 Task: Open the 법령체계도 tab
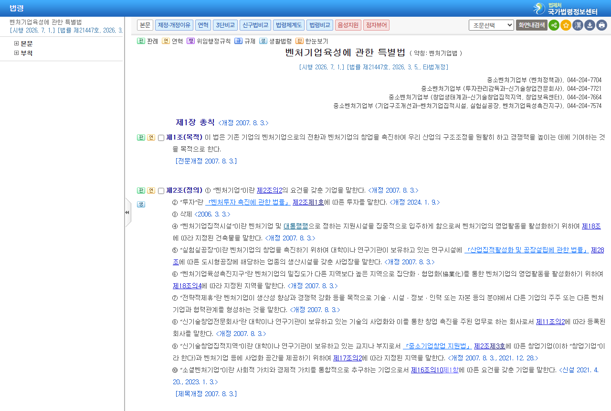click(x=289, y=25)
